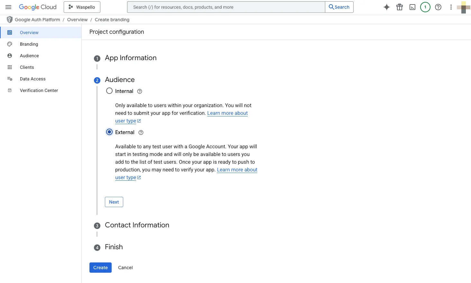
Task: Click the Data Access settings icon
Action: 10,79
